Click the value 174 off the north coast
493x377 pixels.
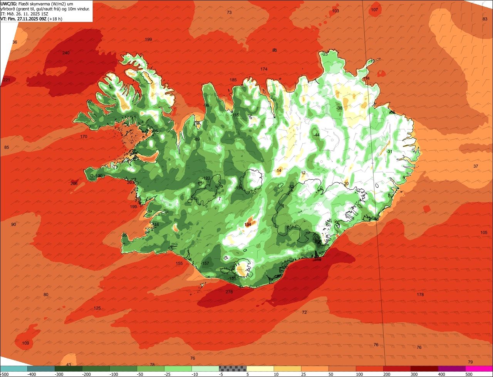click(264, 69)
